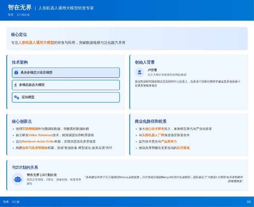The width and height of the screenshot is (254, 207).
Task: Click the orange 人形机器人通用大模型 text
Action: point(36,43)
